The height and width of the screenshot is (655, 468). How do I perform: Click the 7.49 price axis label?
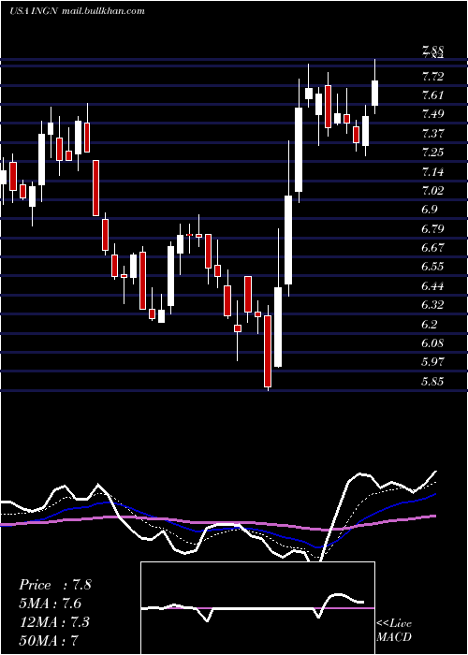432,114
